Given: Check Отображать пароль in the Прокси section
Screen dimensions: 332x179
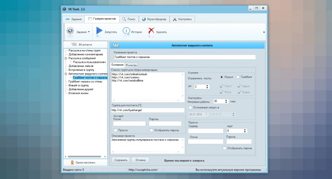Looking at the screenshot, I should point(224,148).
